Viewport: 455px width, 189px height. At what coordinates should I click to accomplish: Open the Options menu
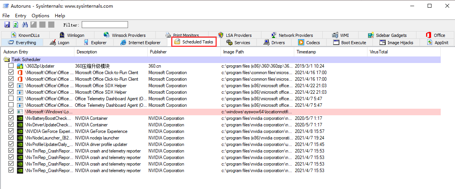pyautogui.click(x=40, y=16)
